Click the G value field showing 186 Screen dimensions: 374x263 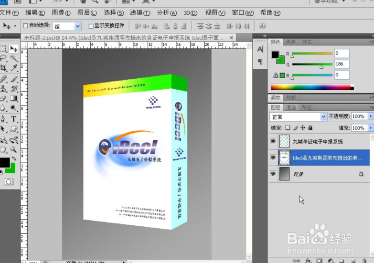[x=342, y=64]
